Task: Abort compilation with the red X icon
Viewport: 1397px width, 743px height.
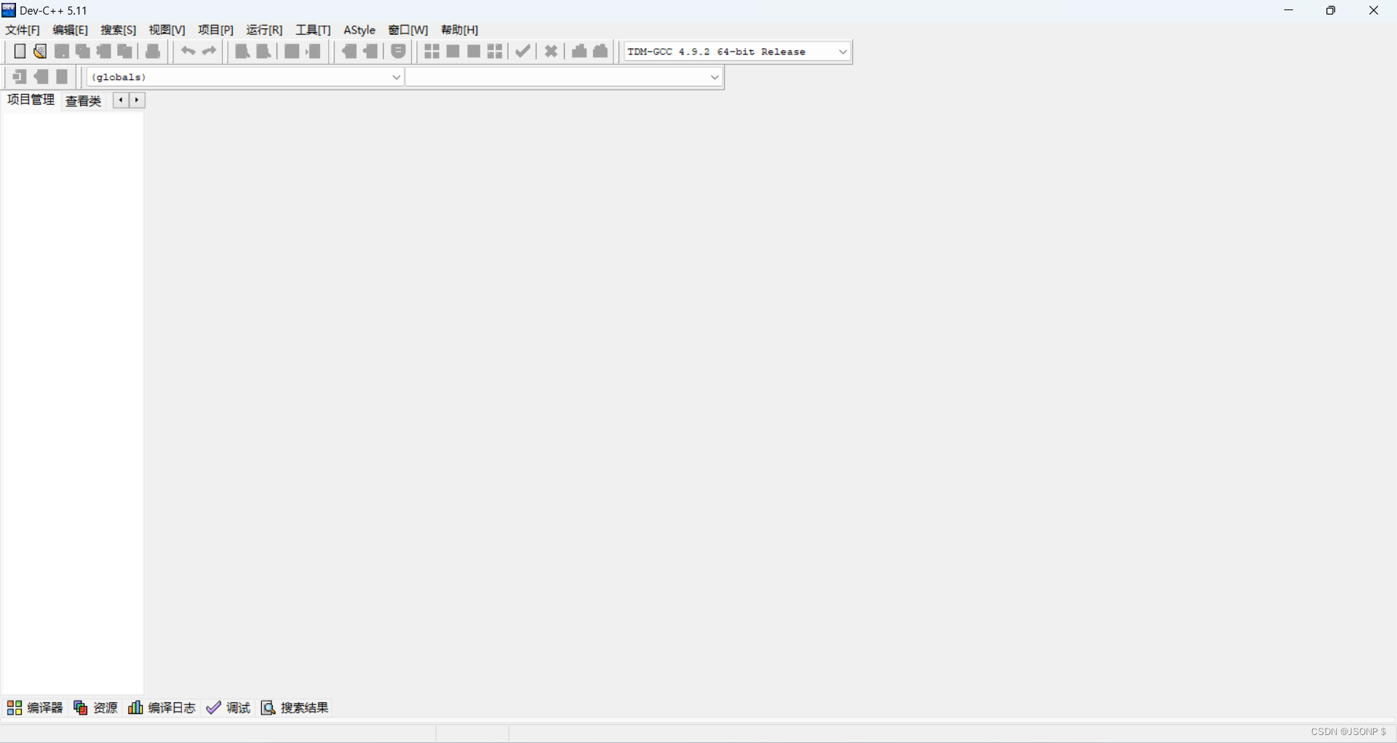Action: tap(551, 51)
